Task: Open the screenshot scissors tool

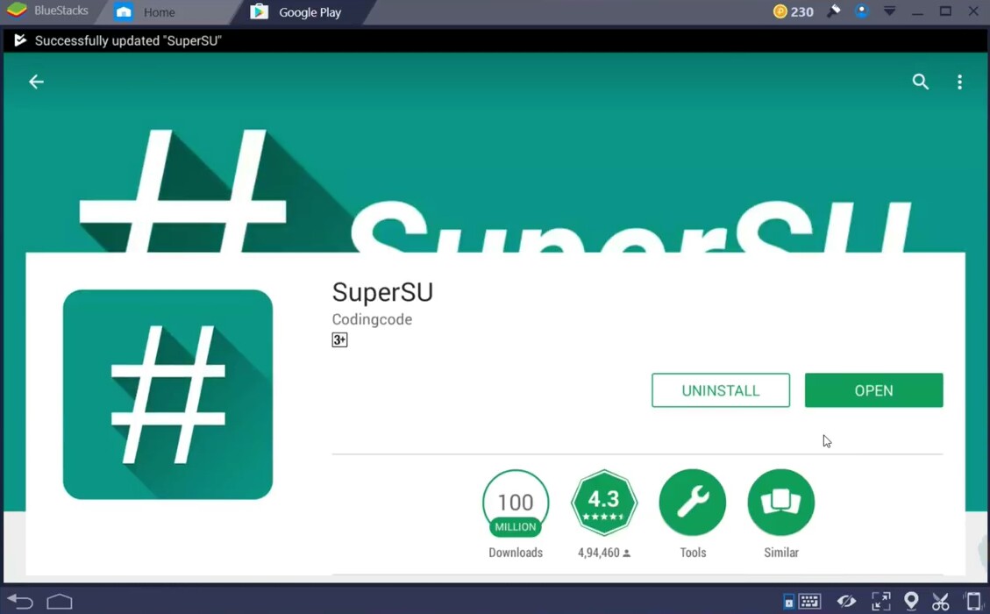Action: pyautogui.click(x=940, y=601)
